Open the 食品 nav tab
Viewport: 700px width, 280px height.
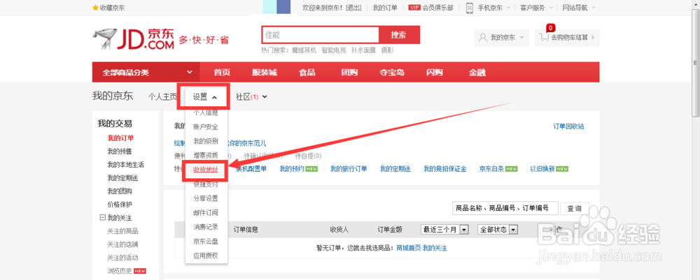point(307,73)
